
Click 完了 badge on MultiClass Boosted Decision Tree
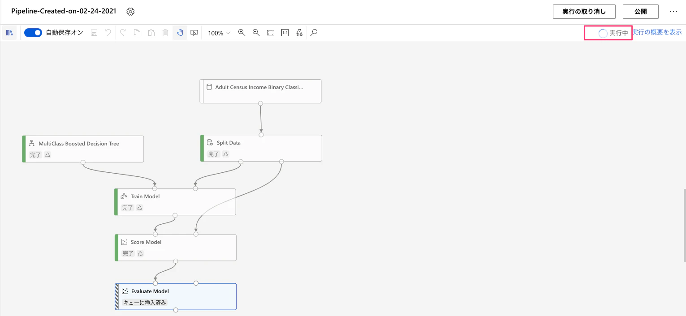[35, 155]
